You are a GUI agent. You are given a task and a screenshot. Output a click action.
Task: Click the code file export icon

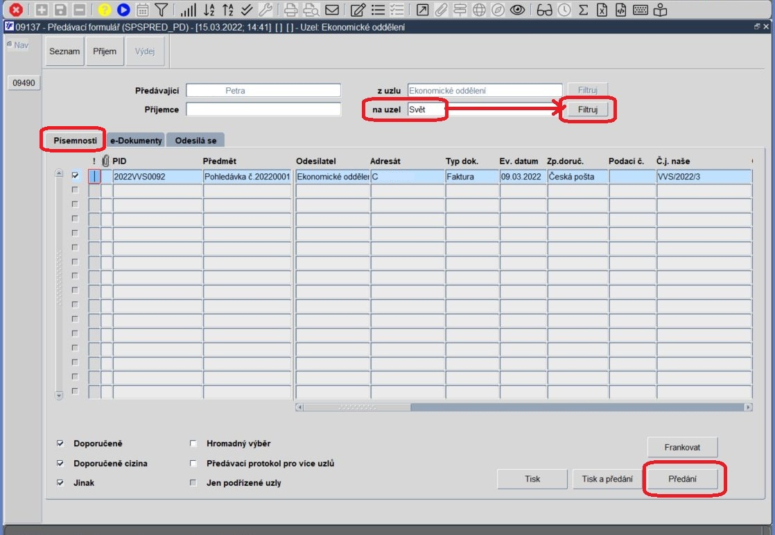pyautogui.click(x=621, y=10)
